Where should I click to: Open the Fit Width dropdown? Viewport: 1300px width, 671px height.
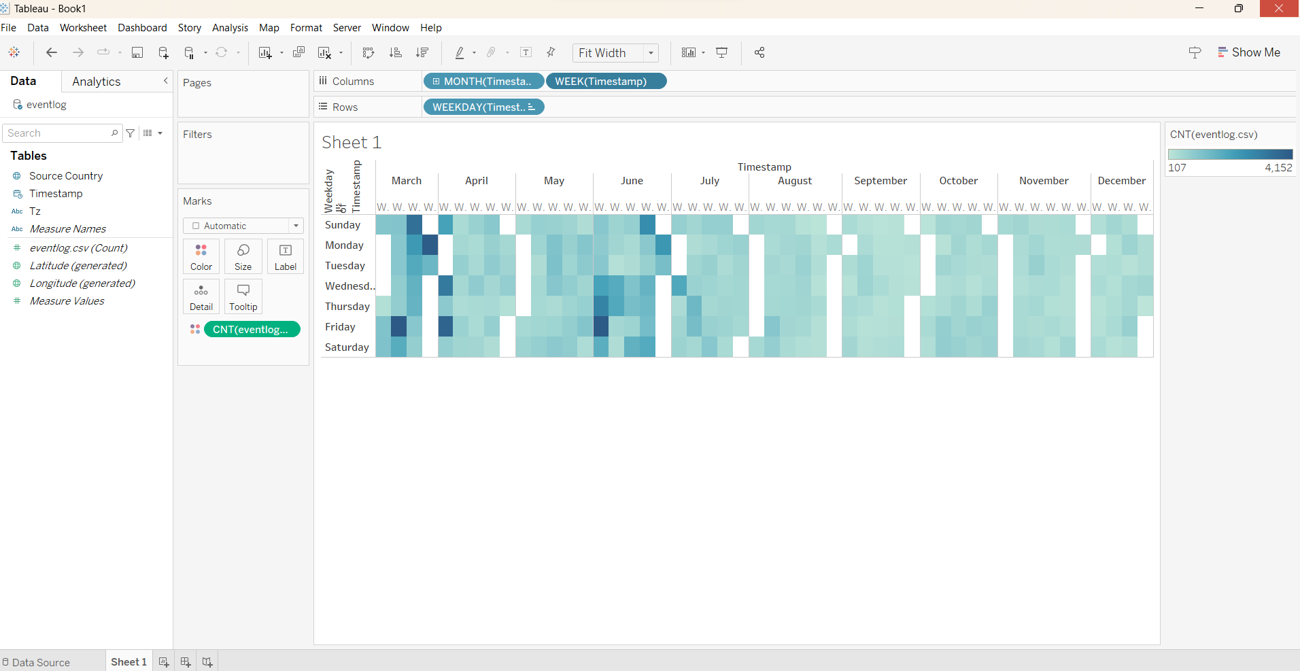click(x=651, y=53)
